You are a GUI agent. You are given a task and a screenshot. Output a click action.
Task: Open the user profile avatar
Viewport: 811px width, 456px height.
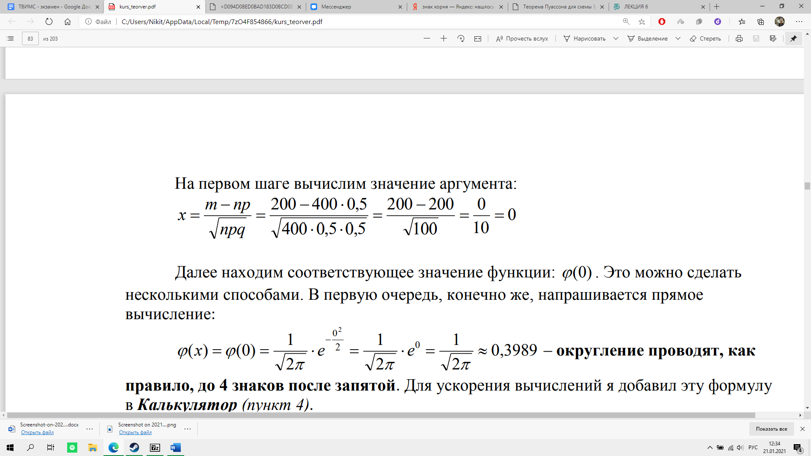[780, 22]
